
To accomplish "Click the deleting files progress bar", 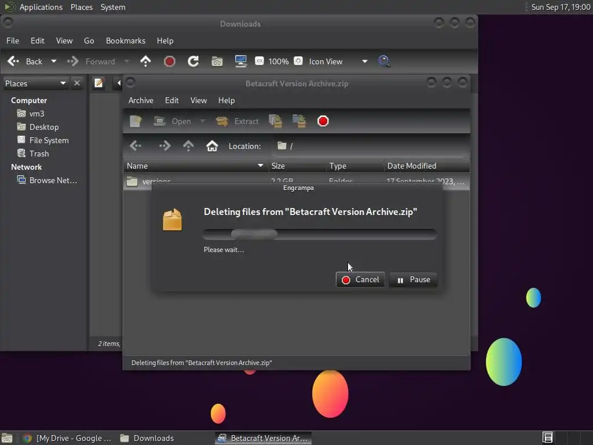I will [320, 234].
